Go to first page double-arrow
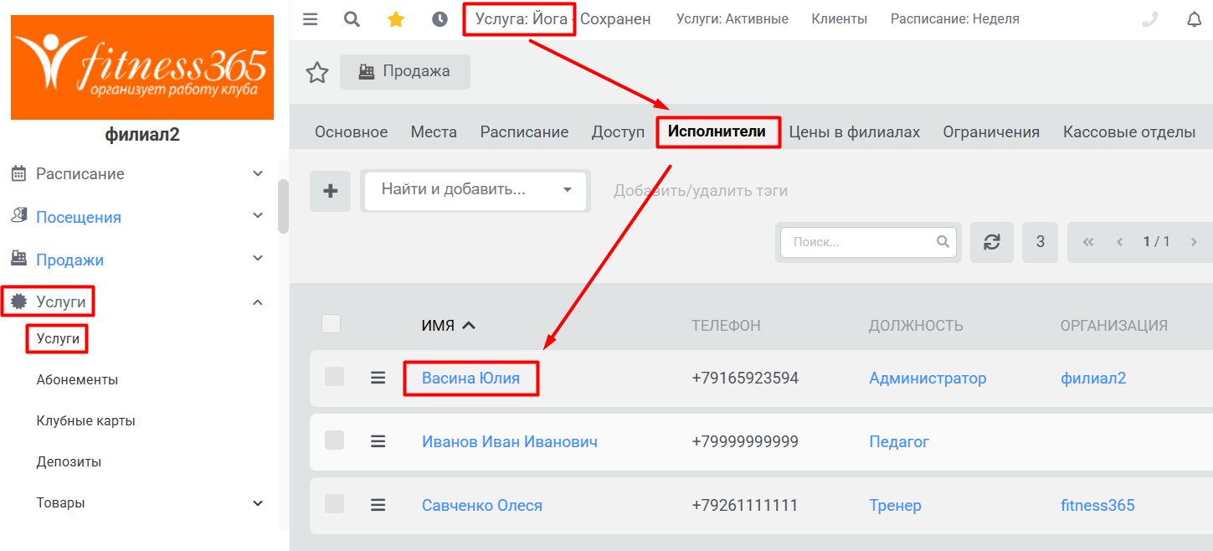1213x551 pixels. tap(1088, 242)
